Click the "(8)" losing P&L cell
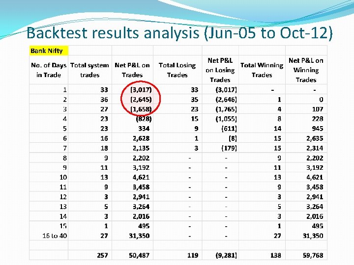The image size is (354, 265). pos(233,138)
